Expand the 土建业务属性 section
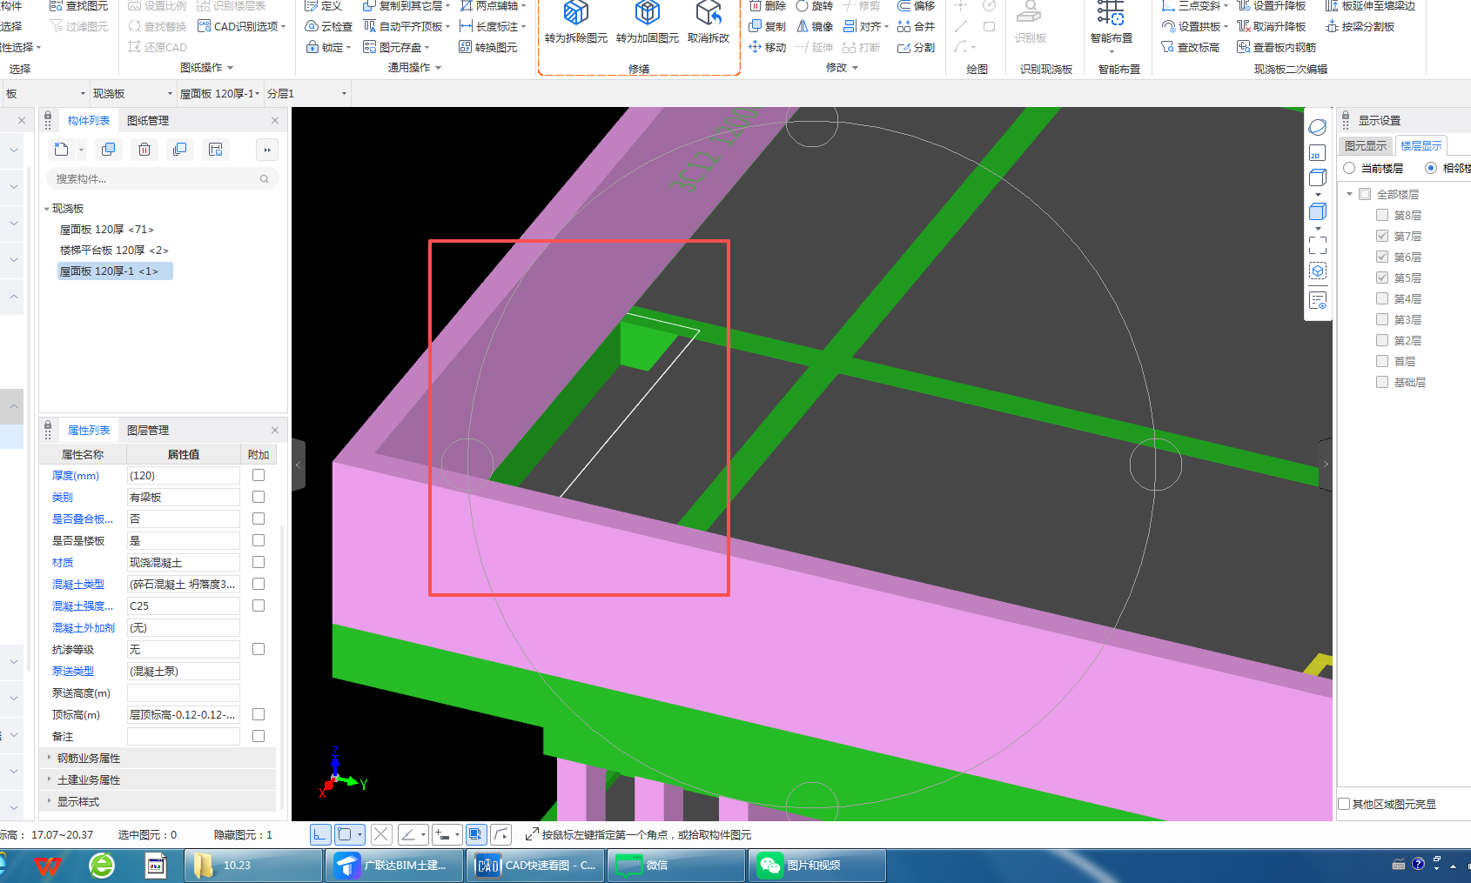Image resolution: width=1471 pixels, height=883 pixels. (x=50, y=779)
